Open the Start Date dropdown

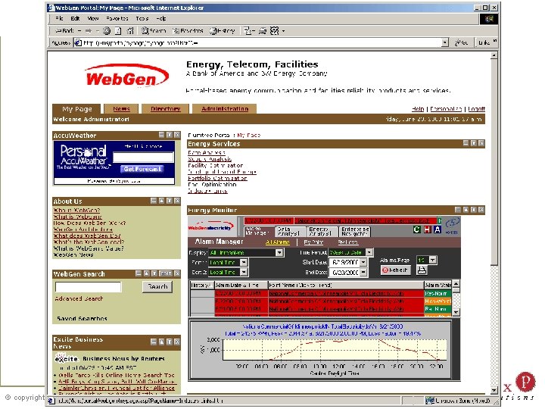tap(363, 262)
